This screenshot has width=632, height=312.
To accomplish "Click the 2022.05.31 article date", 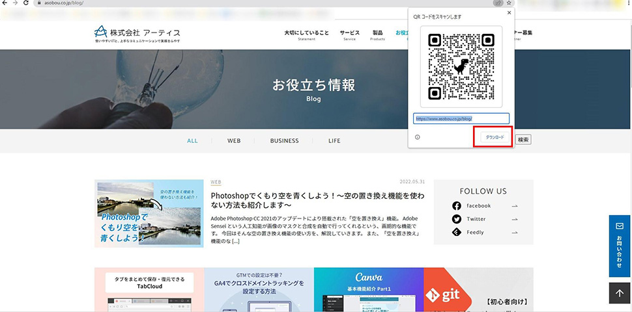I will pyautogui.click(x=412, y=182).
